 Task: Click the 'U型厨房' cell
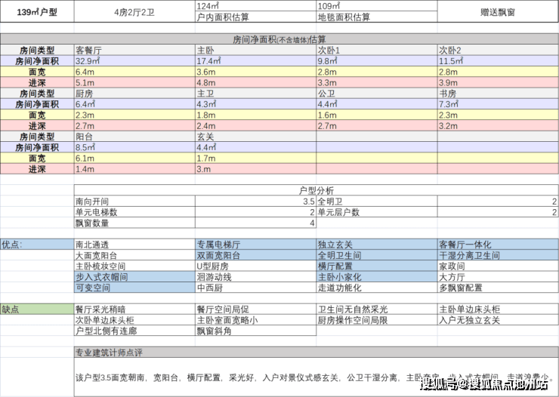[x=255, y=266]
